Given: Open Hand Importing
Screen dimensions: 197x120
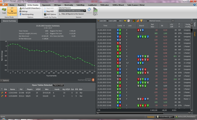Looking at the screenshot, I should 28,14.
